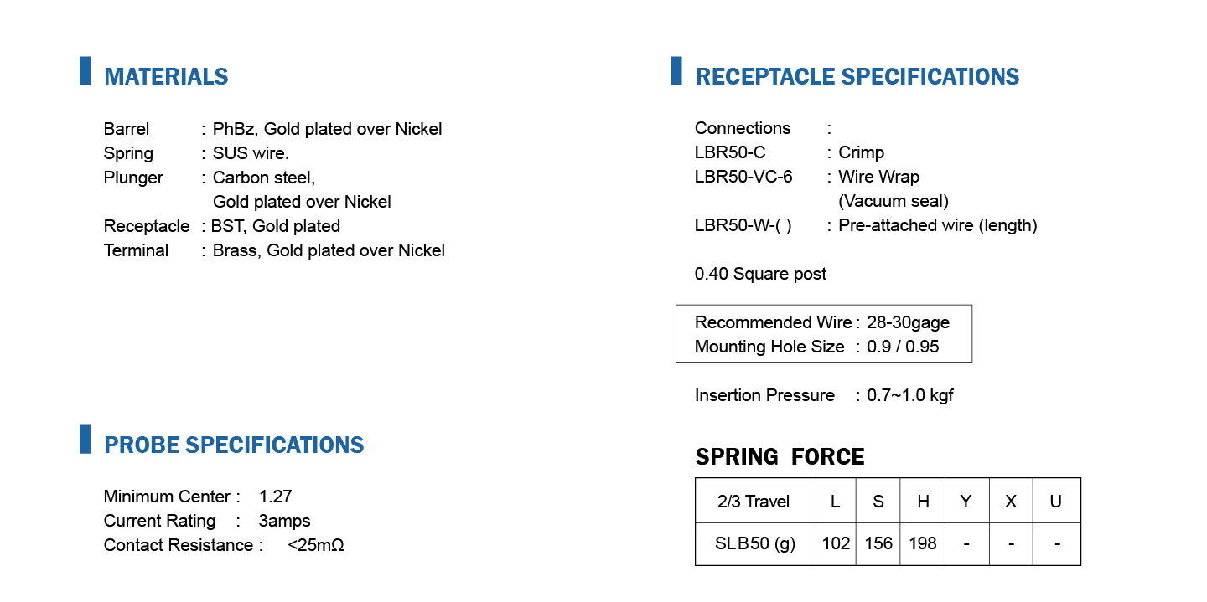This screenshot has width=1207, height=602.
Task: Click the 2/3 Travel header cell
Action: point(754,502)
